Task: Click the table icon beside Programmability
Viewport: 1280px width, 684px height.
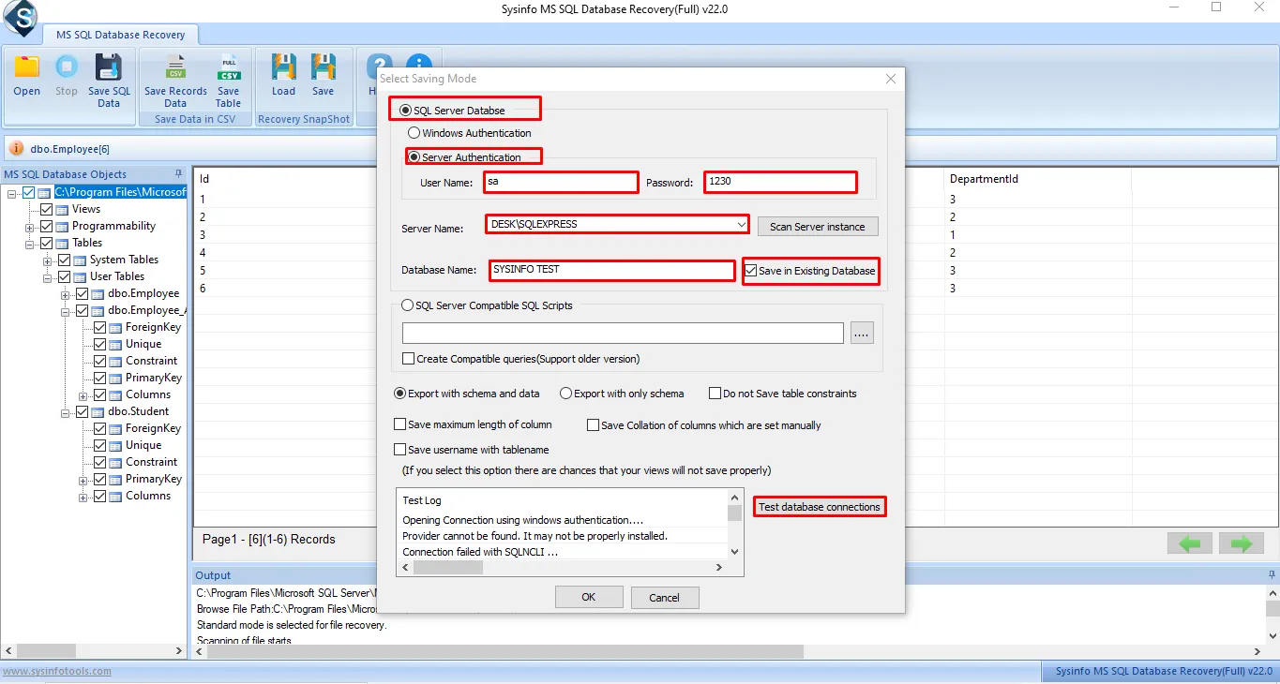Action: [x=63, y=226]
